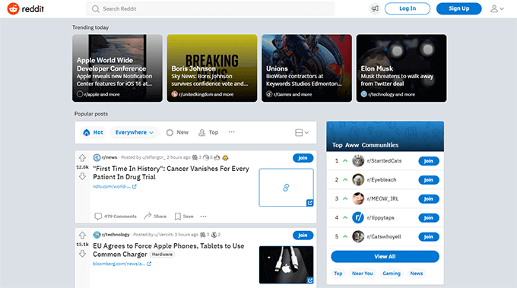Join the r/Catswhoyell community
The image size is (517, 288).
tap(429, 236)
